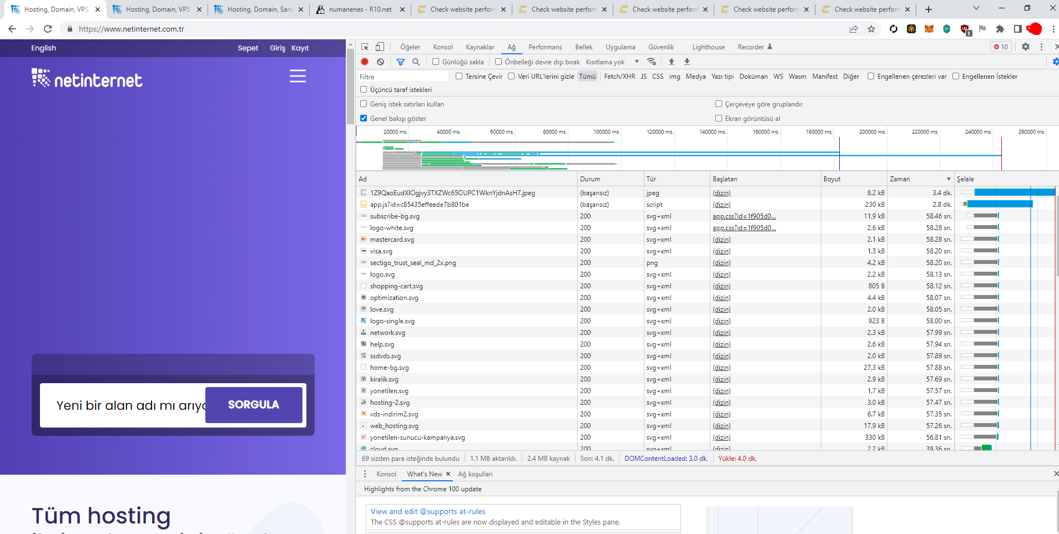Screen dimensions: 1059x534
Task: Click the SORGULA domain search button
Action: [x=254, y=405]
